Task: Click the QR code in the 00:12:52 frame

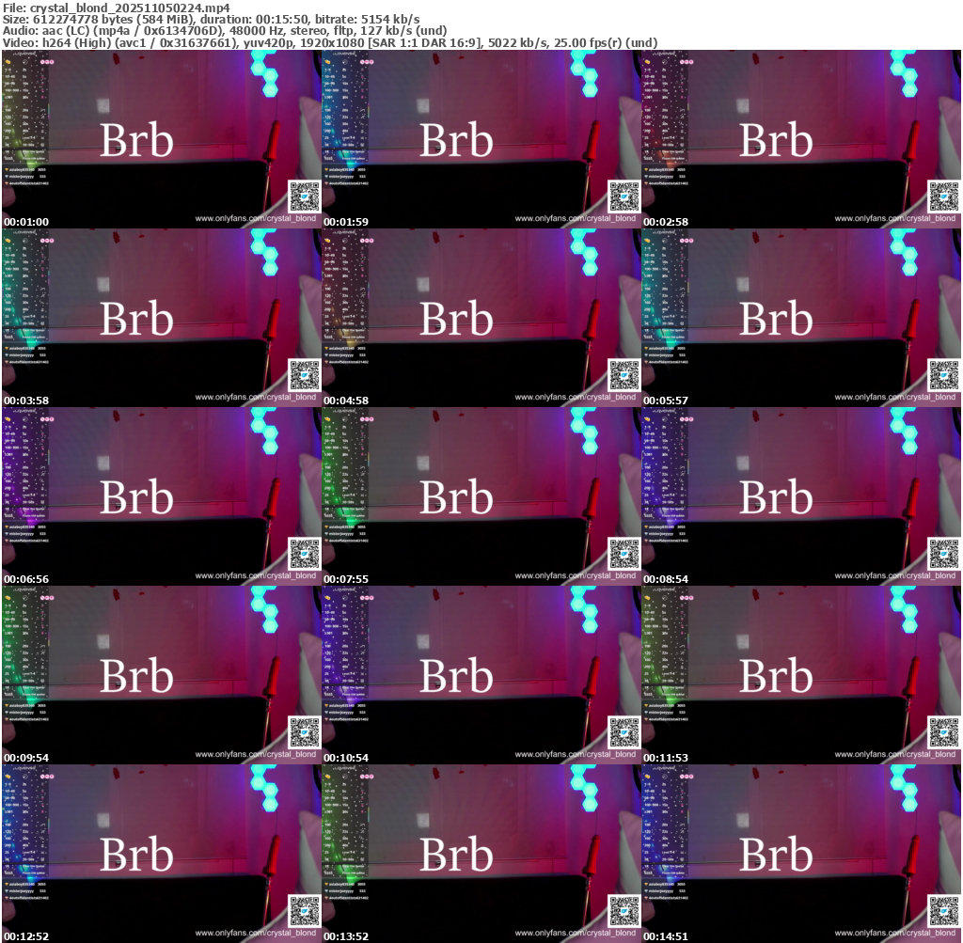Action: pyautogui.click(x=304, y=910)
